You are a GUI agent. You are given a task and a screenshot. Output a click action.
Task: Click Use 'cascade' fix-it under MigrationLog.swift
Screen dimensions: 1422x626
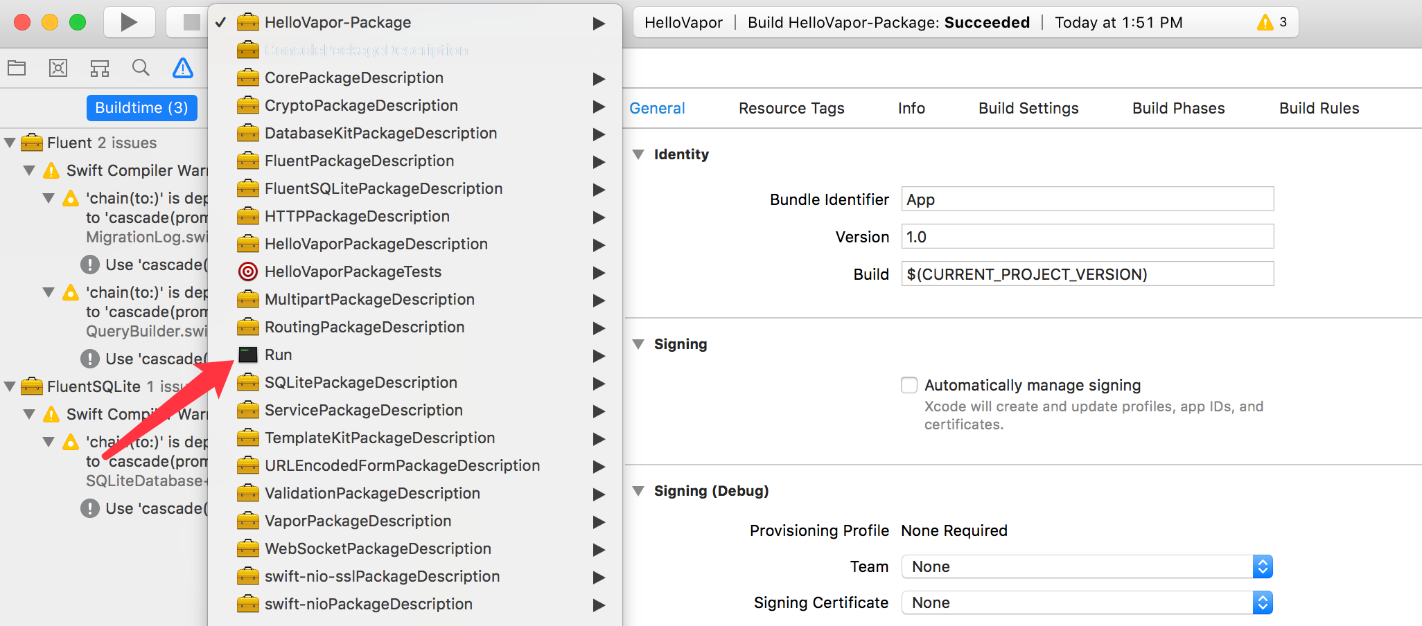(144, 265)
